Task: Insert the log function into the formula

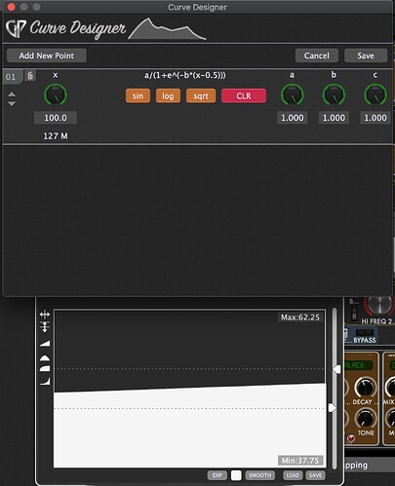Action: (x=168, y=95)
